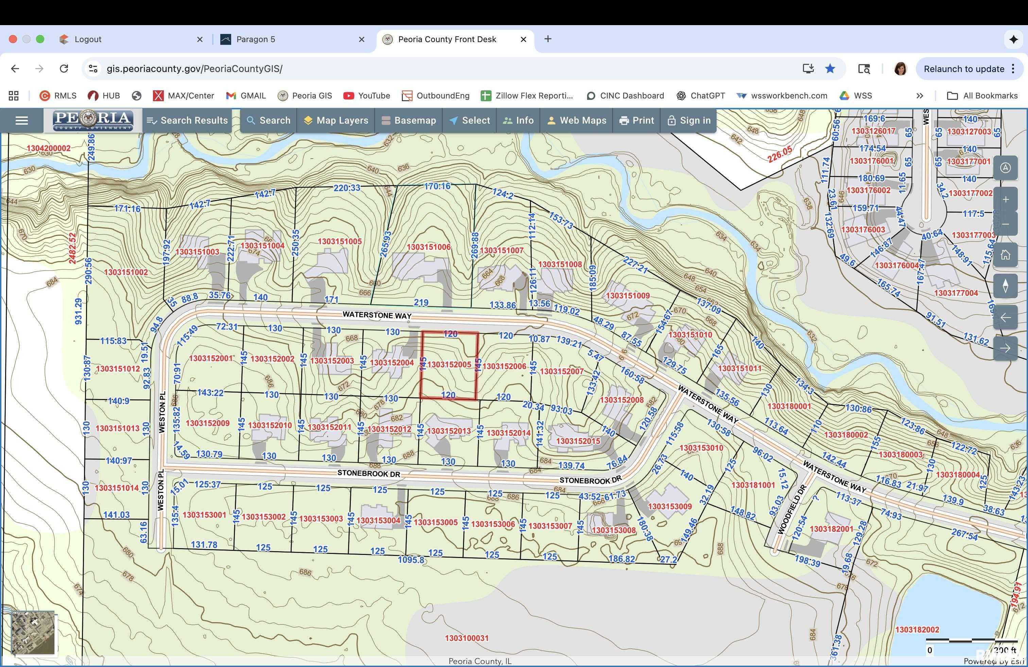Click the Print button
The height and width of the screenshot is (667, 1028).
[x=636, y=120]
